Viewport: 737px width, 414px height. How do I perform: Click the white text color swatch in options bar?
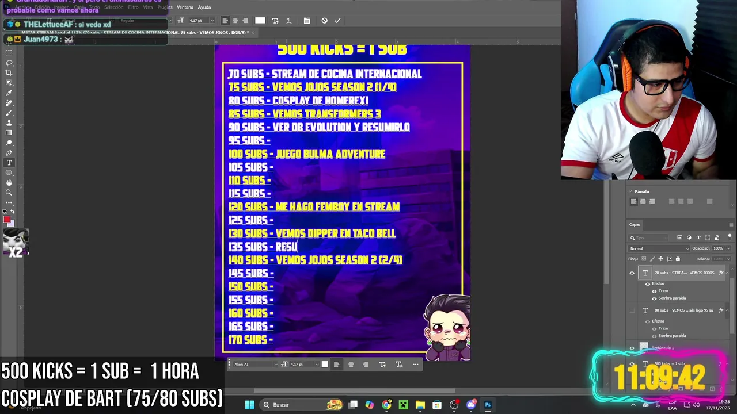coord(260,21)
